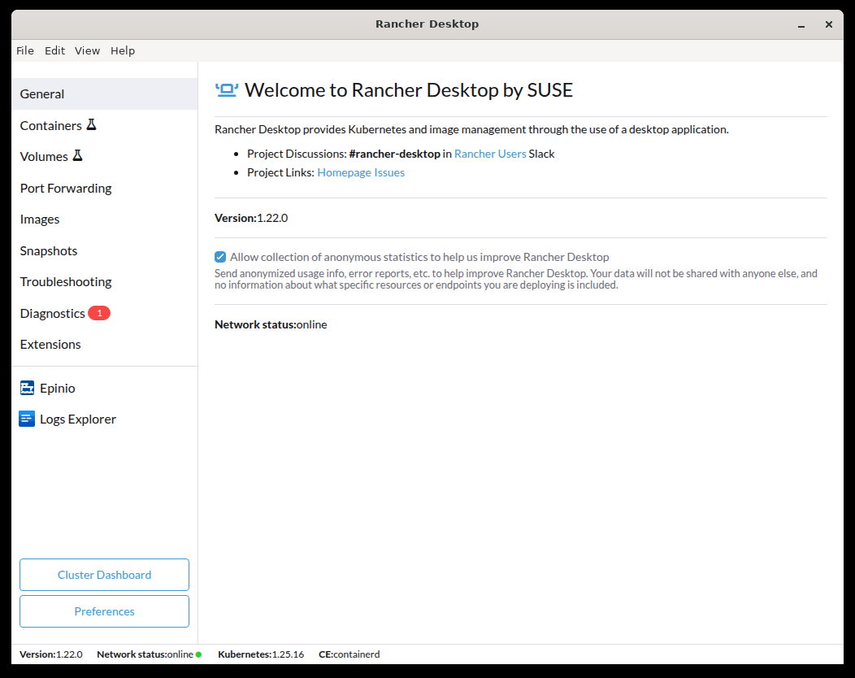This screenshot has width=855, height=678.
Task: Follow the Rancher Users Slack link
Action: tap(490, 154)
